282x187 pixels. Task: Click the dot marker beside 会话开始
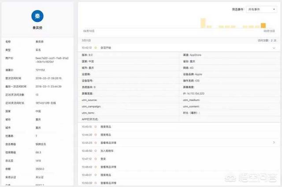[96, 48]
